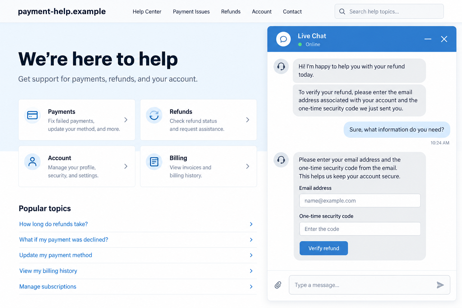Image resolution: width=462 pixels, height=308 pixels.
Task: Click the We're here to help heading
Action: point(98,59)
